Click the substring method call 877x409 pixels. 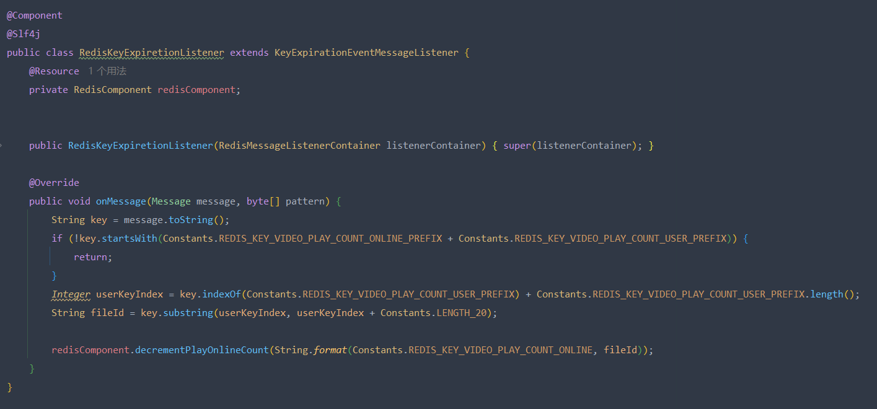click(188, 313)
